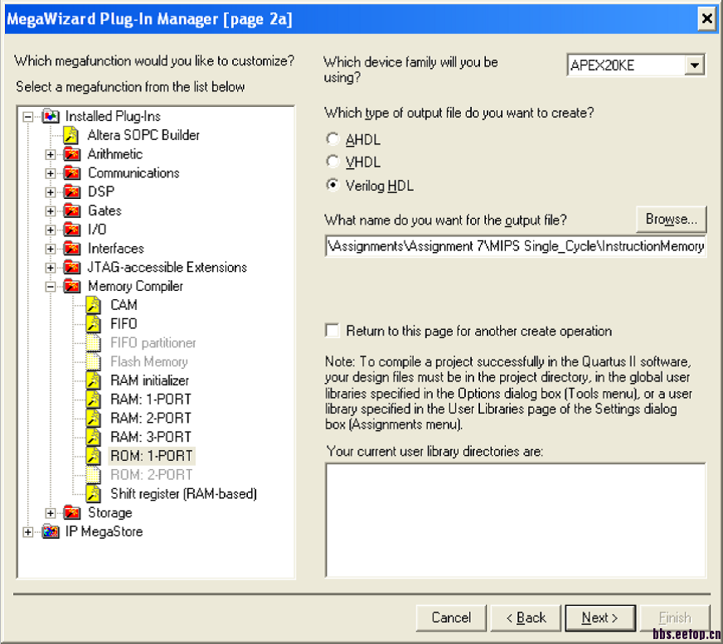Image resolution: width=723 pixels, height=644 pixels.
Task: Expand the Gates category
Action: click(x=51, y=211)
